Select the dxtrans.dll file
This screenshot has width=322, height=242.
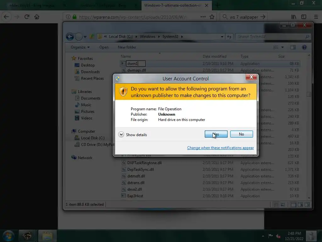(136, 183)
